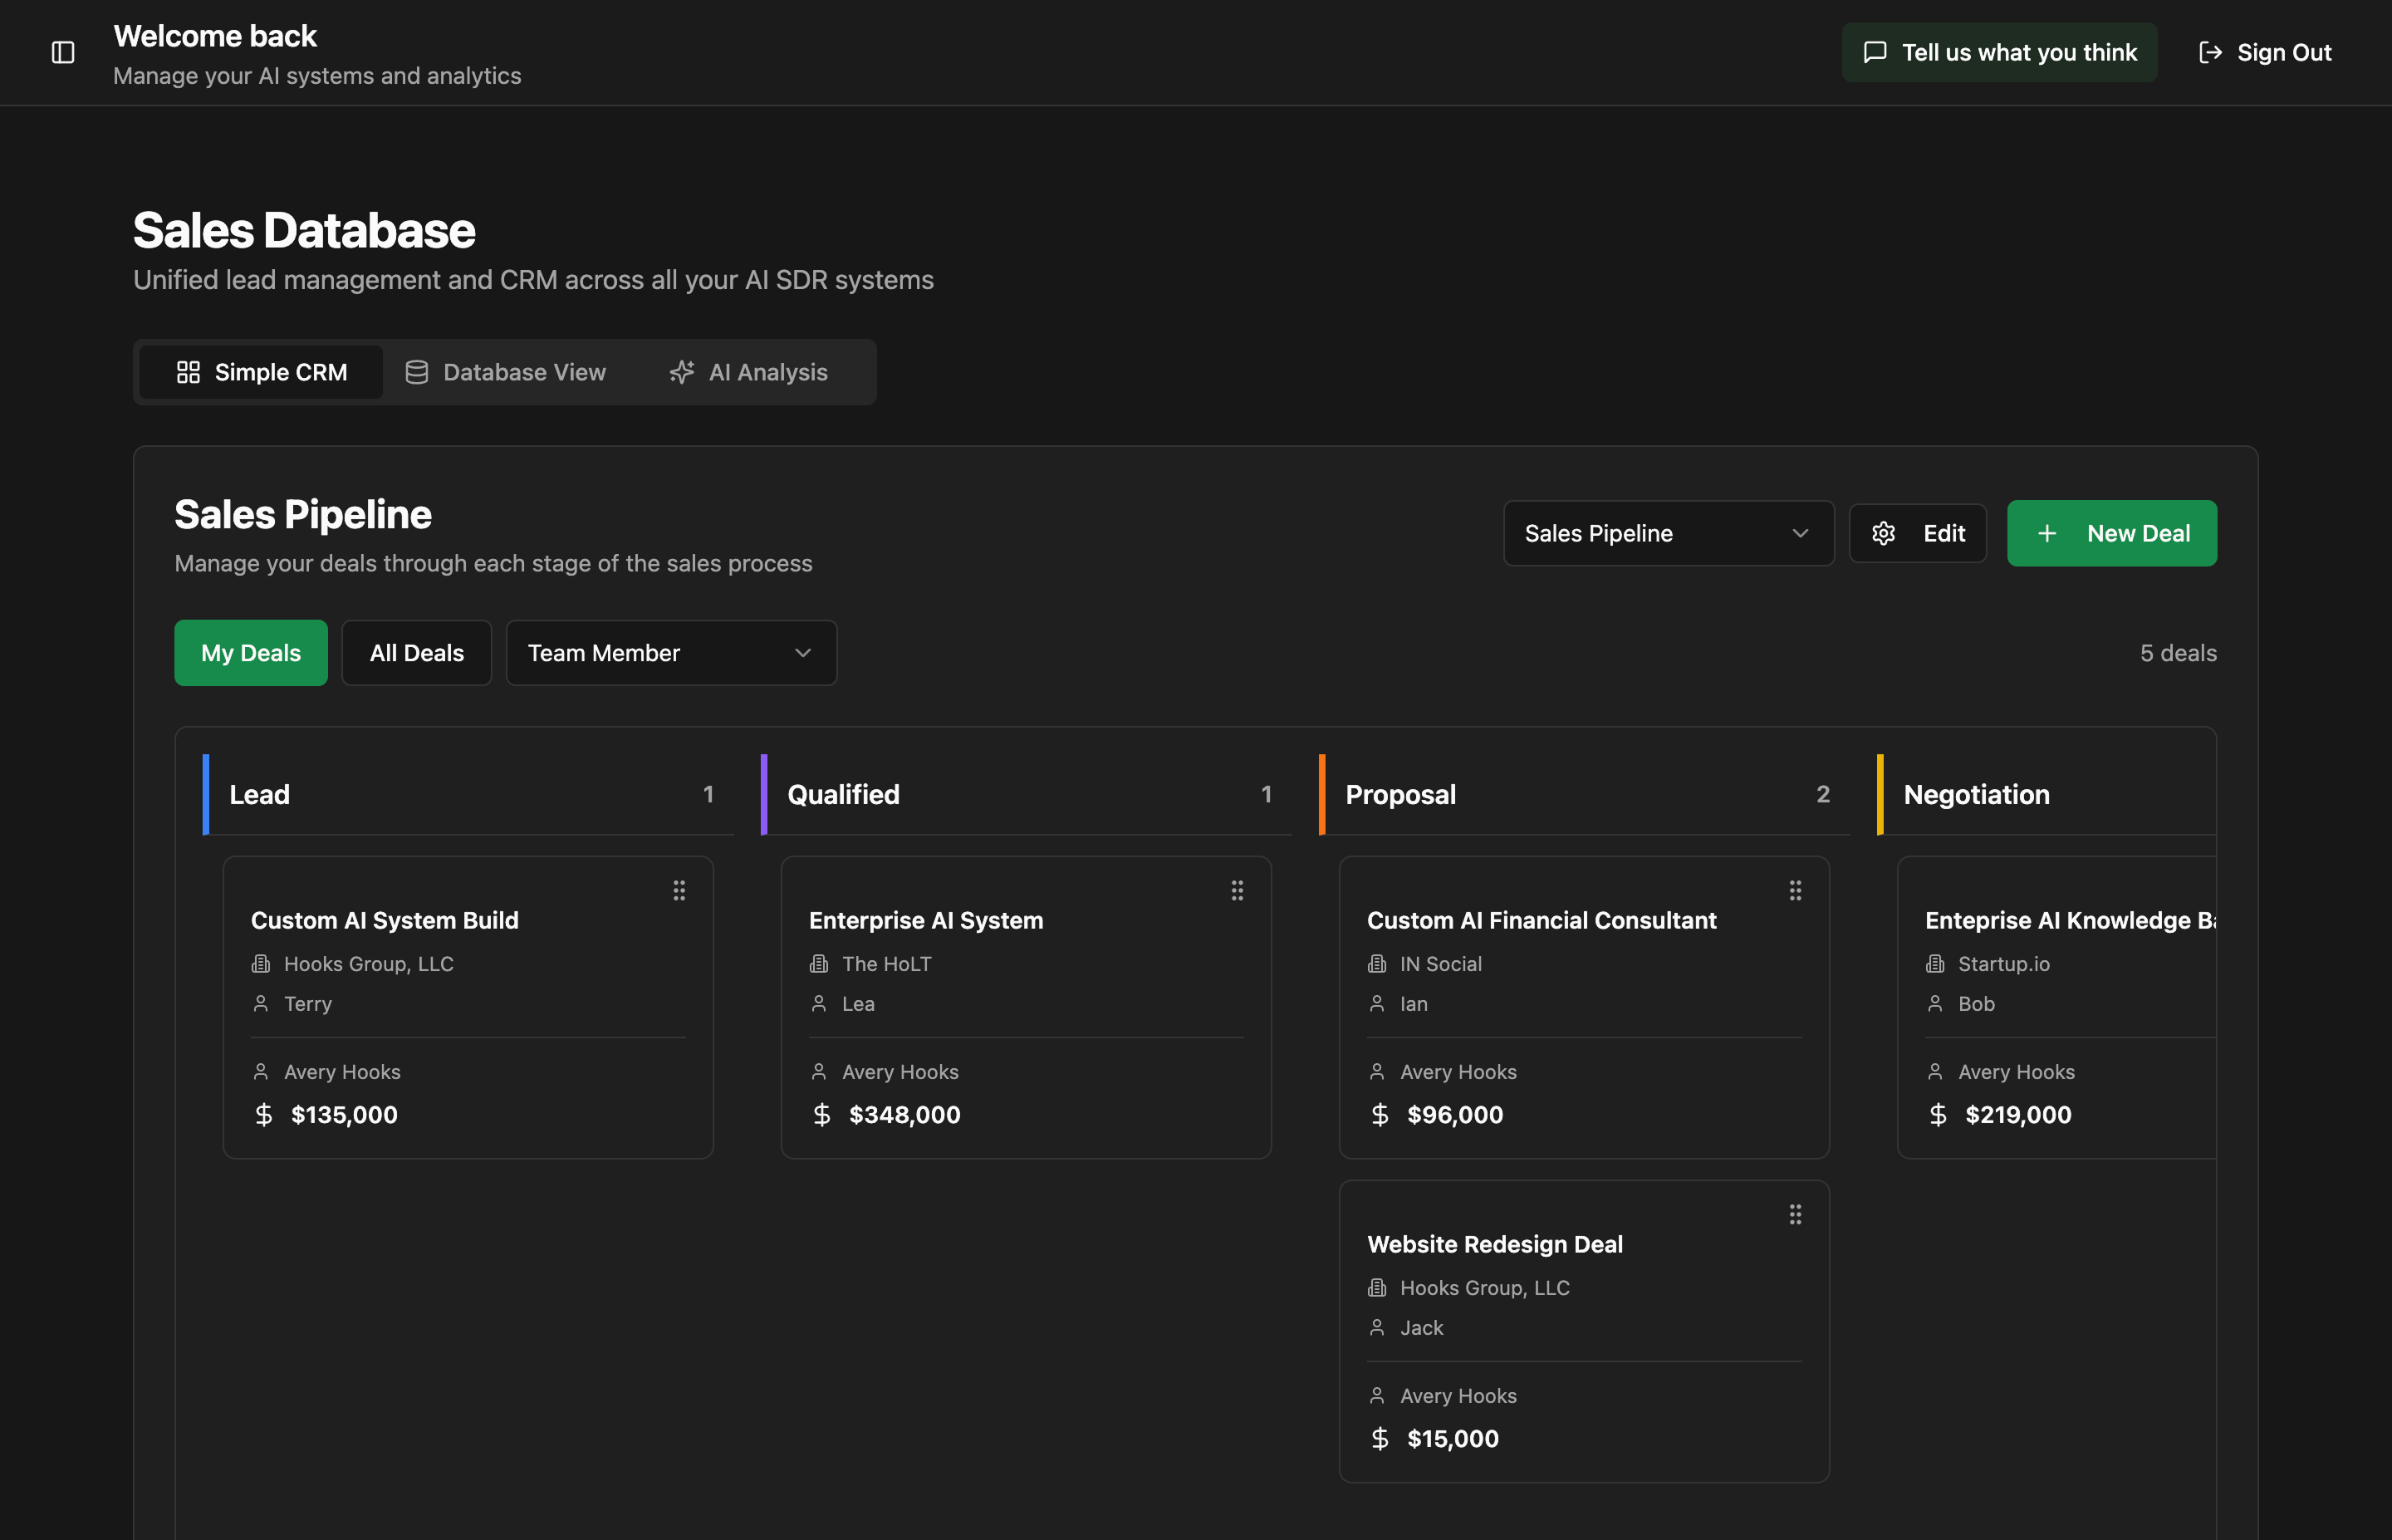Click drag handle on Custom AI Financial Consultant
Screen dimensions: 2392x1540
(x=1794, y=890)
